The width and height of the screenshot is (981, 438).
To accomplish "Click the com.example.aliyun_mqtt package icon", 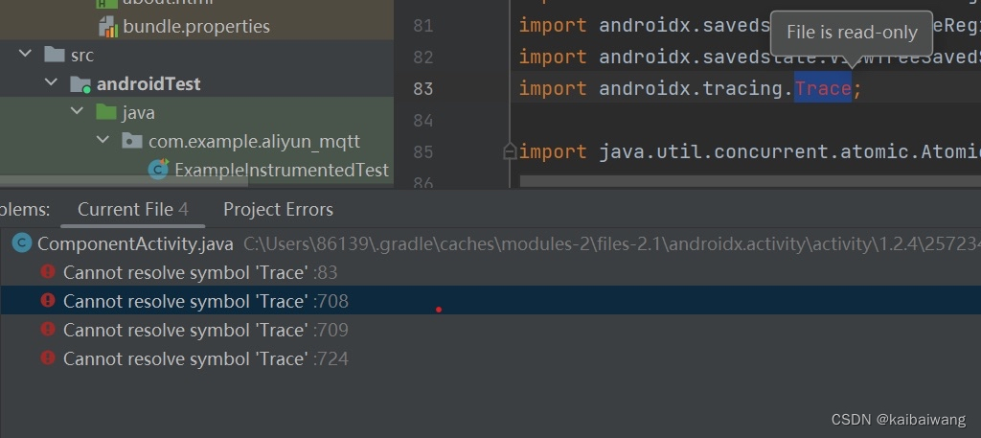I will click(x=132, y=142).
